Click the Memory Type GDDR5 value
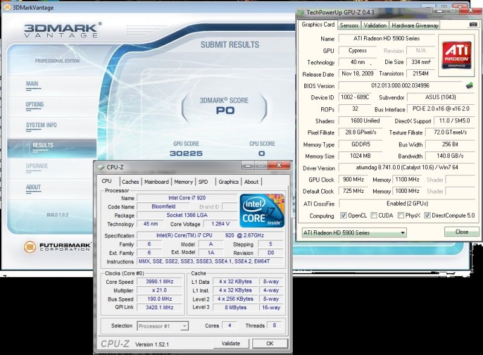Image resolution: width=483 pixels, height=355 pixels. click(360, 144)
